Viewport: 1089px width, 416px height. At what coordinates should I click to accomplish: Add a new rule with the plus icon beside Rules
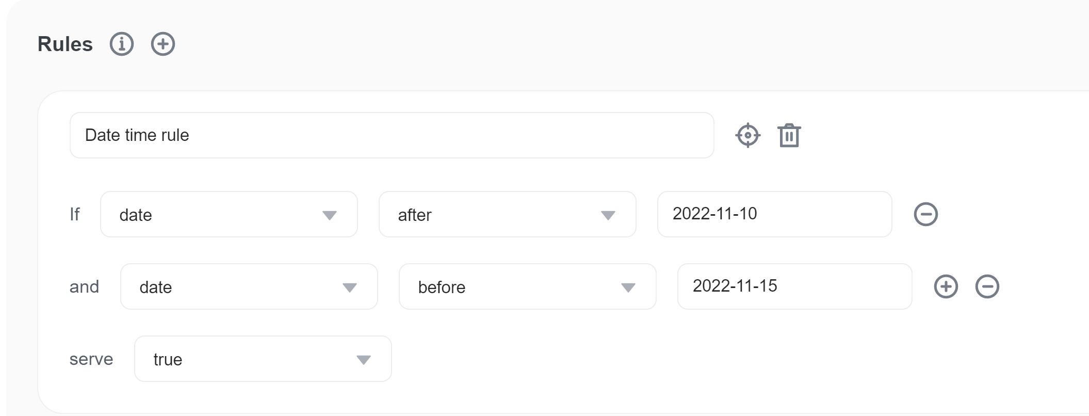coord(163,44)
